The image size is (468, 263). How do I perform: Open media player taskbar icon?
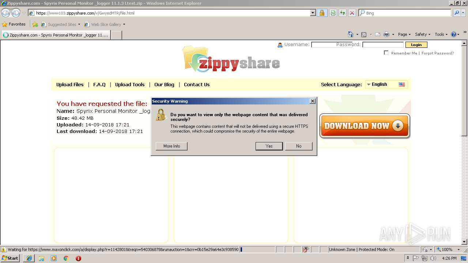pyautogui.click(x=54, y=258)
